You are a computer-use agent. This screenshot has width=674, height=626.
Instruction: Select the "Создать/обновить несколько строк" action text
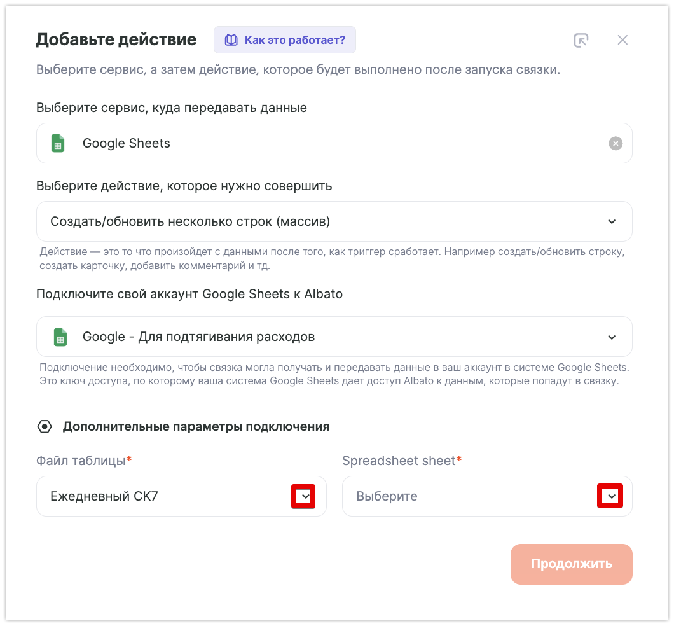tap(190, 221)
